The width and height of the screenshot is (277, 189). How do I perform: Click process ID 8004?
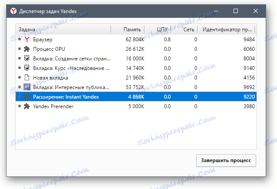[x=249, y=58]
